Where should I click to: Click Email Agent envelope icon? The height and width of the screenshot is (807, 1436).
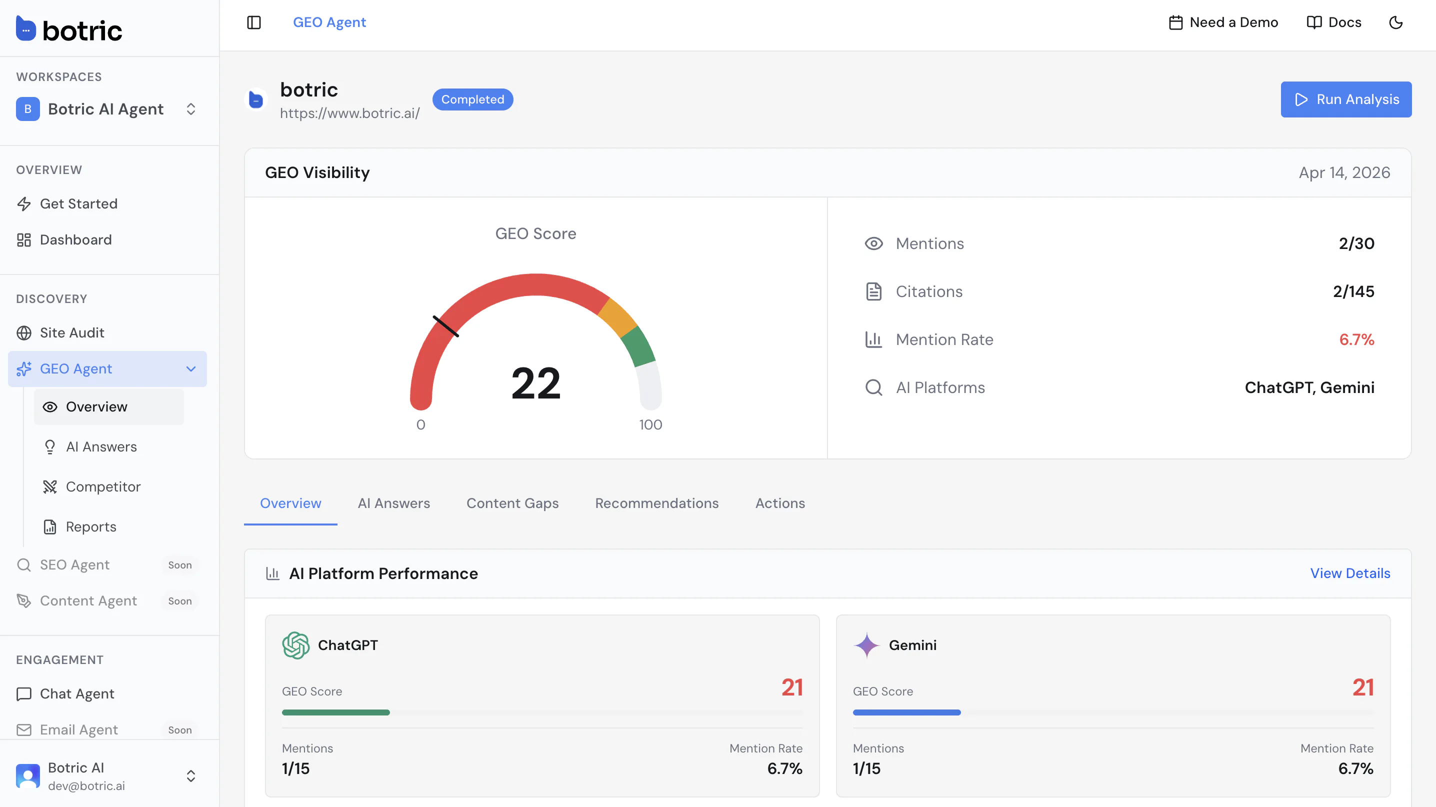click(x=24, y=730)
